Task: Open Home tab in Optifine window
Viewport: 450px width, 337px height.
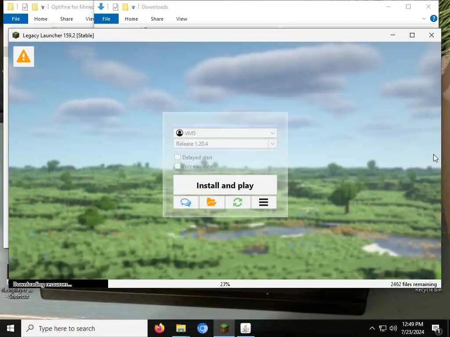Action: tap(41, 19)
